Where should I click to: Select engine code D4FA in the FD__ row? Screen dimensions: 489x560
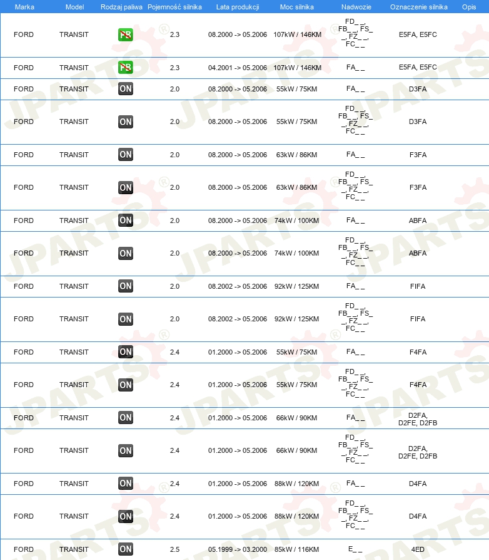(418, 516)
